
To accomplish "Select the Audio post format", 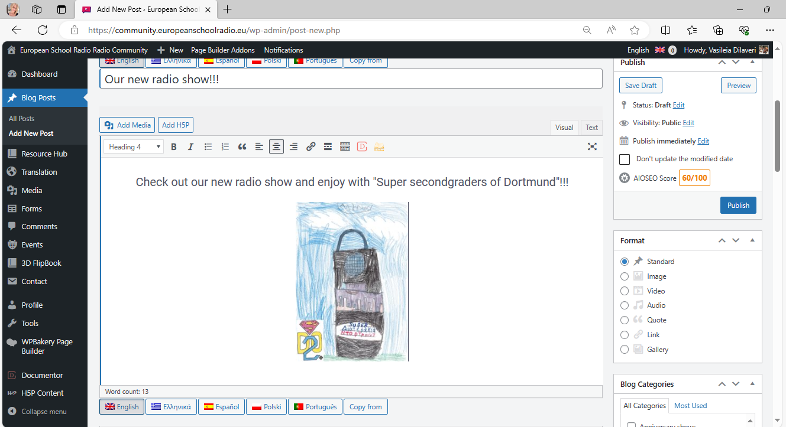I will click(625, 305).
